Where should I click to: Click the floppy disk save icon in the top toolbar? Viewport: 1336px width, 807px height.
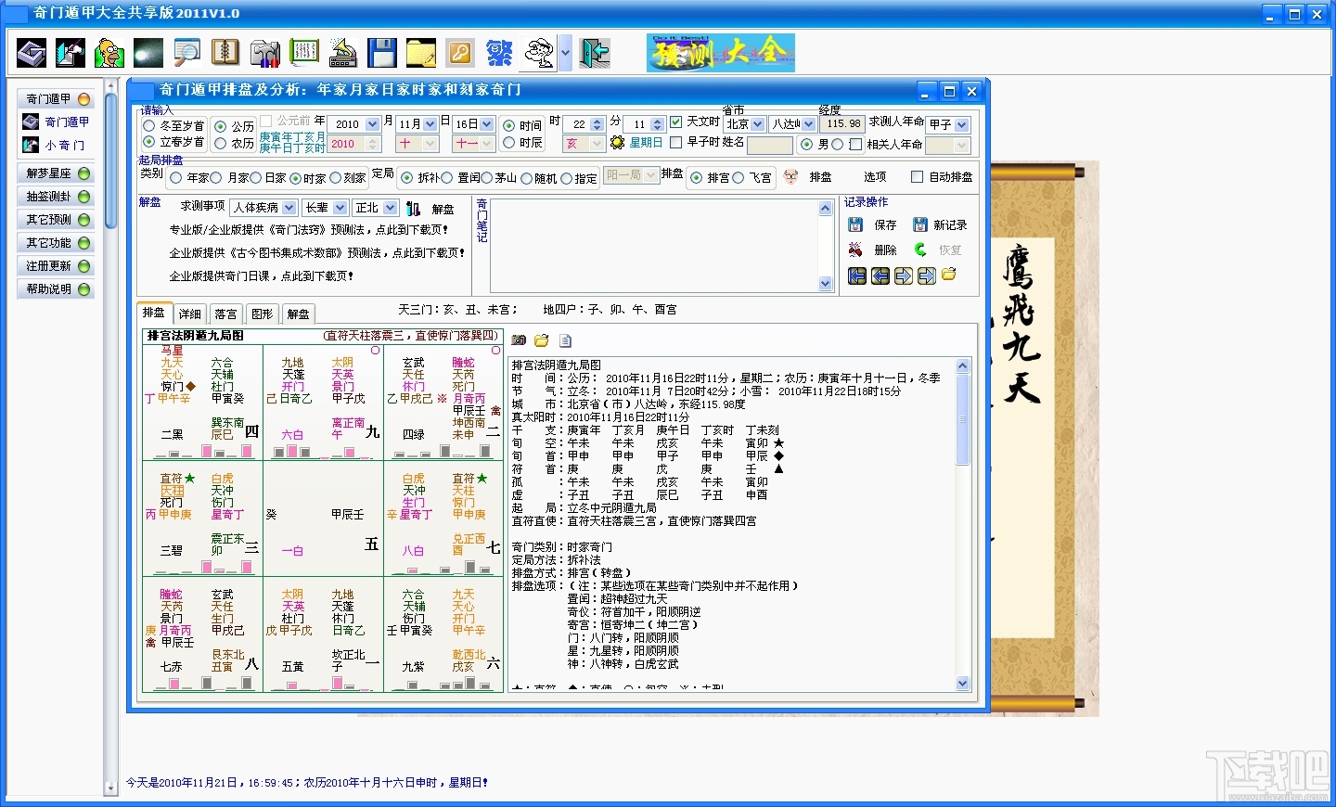381,53
